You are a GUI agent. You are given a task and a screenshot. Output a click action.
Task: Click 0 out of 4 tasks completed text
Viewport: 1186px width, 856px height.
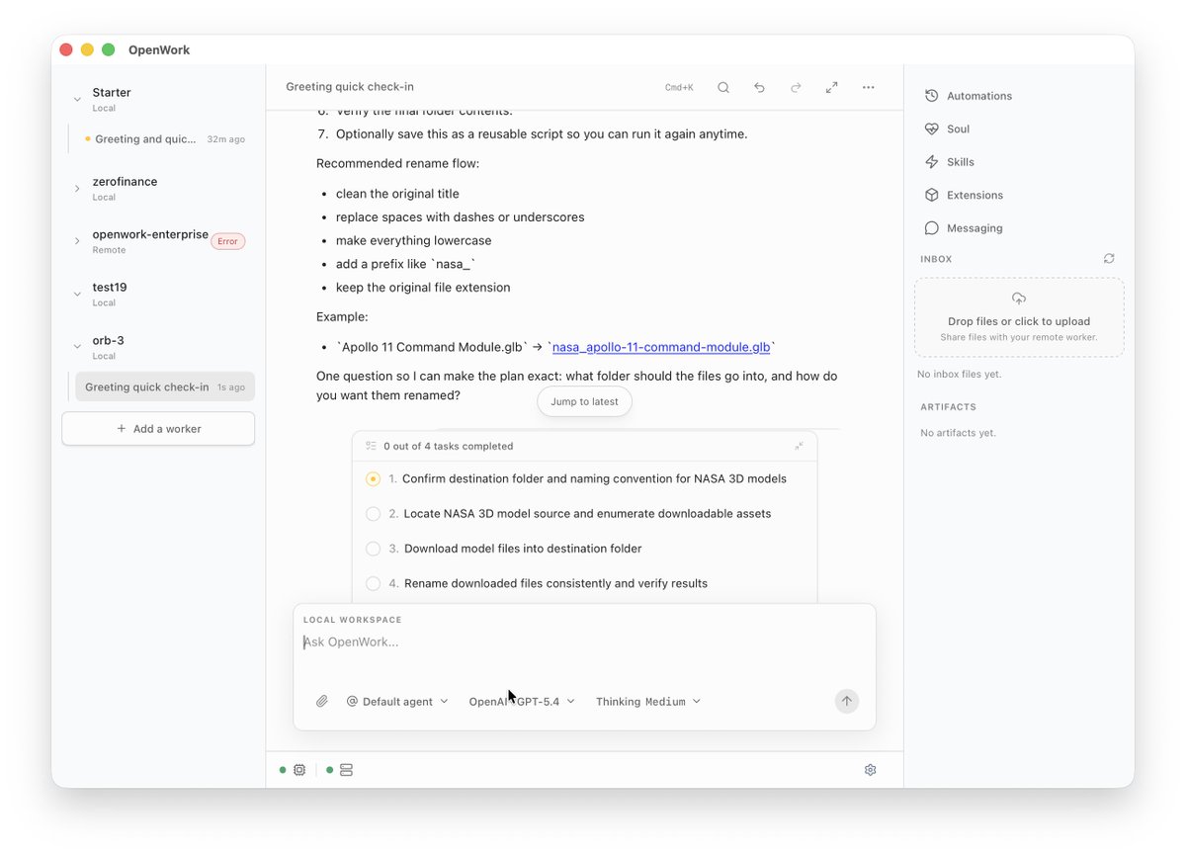pos(449,447)
